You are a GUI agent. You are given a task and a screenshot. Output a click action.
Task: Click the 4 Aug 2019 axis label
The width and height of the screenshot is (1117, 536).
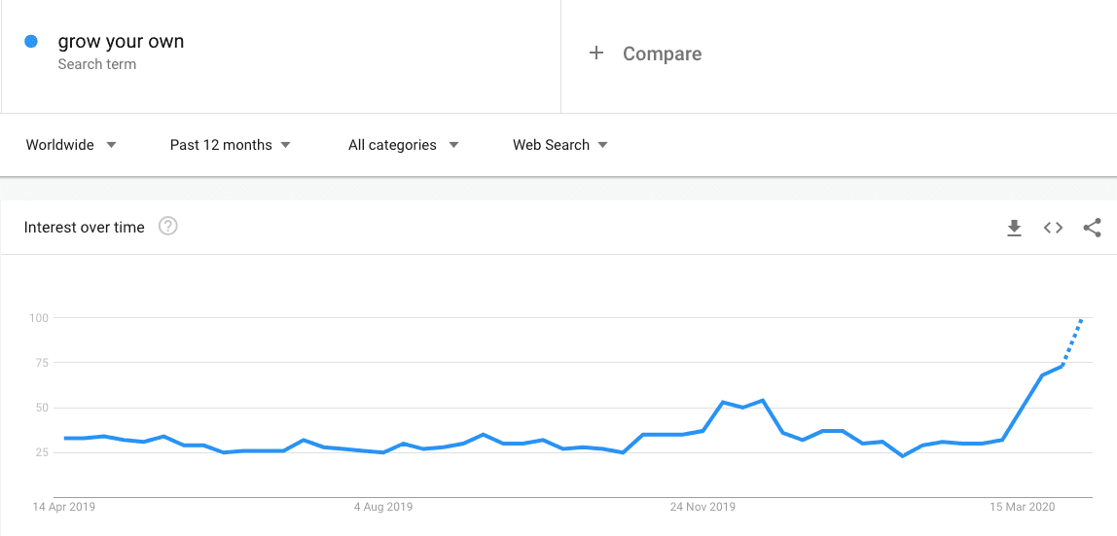click(383, 508)
